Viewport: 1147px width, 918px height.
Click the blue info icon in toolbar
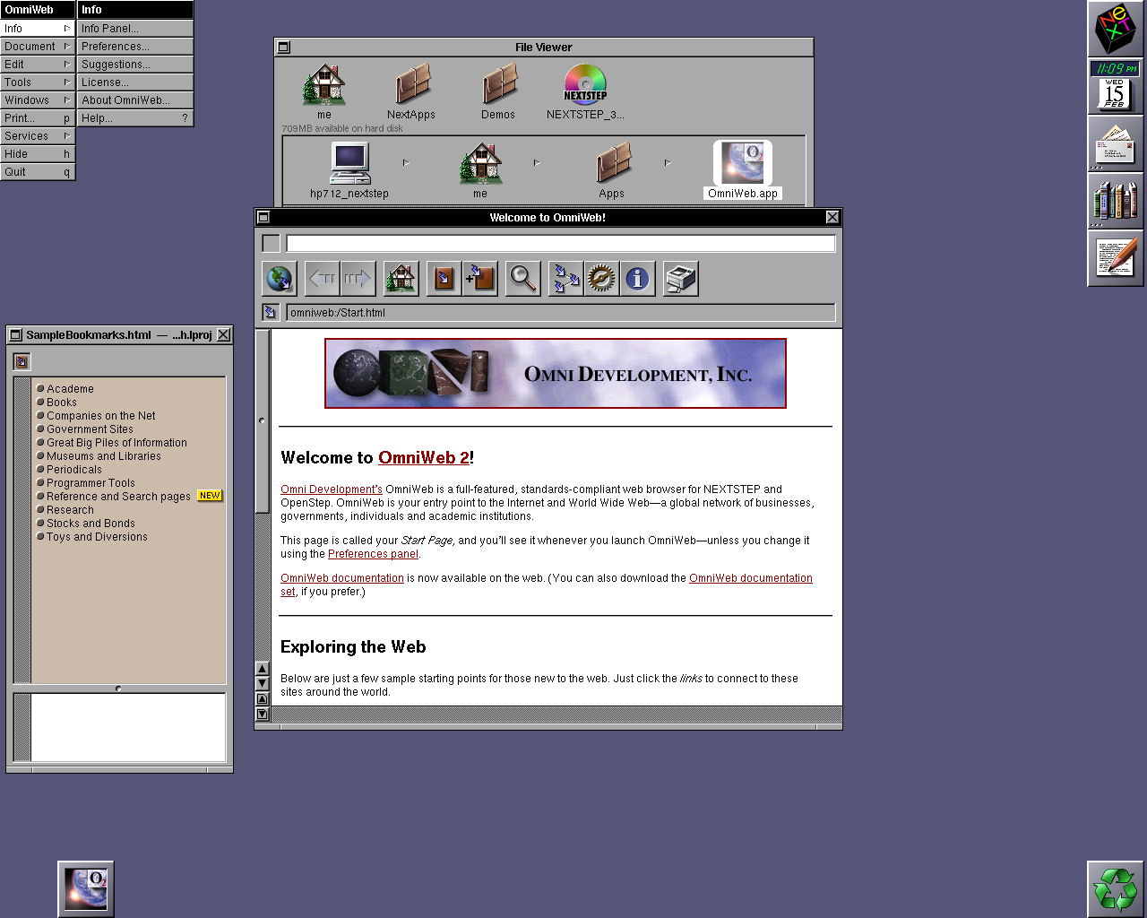[x=637, y=279]
